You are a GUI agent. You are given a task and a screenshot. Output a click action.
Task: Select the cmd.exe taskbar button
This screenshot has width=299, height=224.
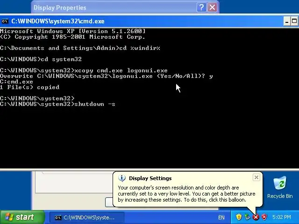87,217
